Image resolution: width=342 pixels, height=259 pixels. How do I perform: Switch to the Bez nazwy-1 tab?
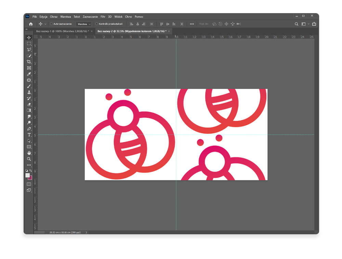coord(62,31)
